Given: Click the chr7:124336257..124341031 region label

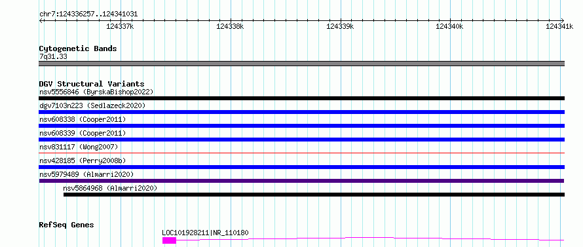Looking at the screenshot, I should coord(88,14).
